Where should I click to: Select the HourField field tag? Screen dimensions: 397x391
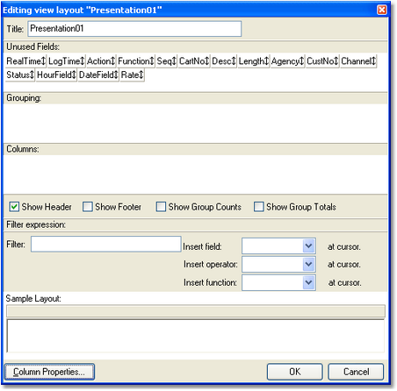pyautogui.click(x=56, y=75)
